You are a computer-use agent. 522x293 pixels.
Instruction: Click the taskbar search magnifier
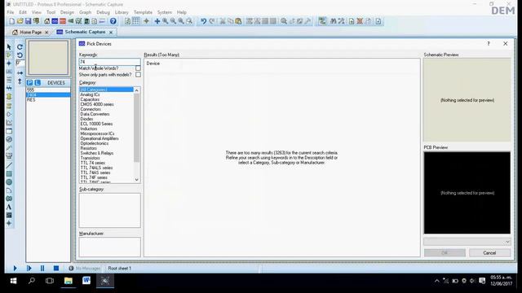click(x=32, y=281)
